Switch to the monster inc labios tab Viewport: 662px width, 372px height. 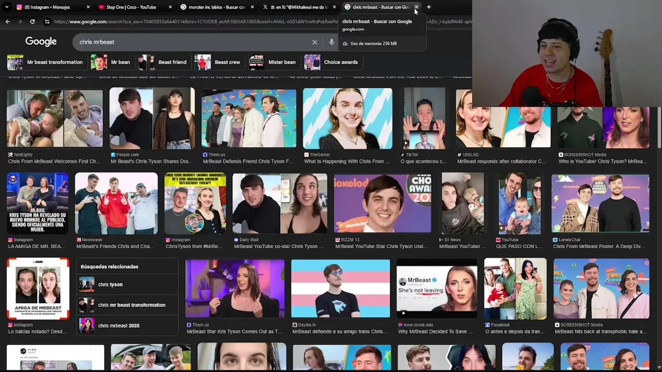[x=216, y=7]
